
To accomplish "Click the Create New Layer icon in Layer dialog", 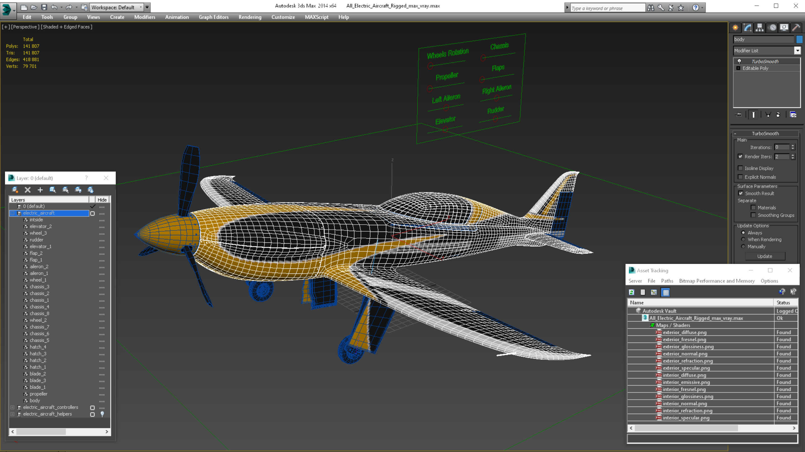I will (15, 190).
